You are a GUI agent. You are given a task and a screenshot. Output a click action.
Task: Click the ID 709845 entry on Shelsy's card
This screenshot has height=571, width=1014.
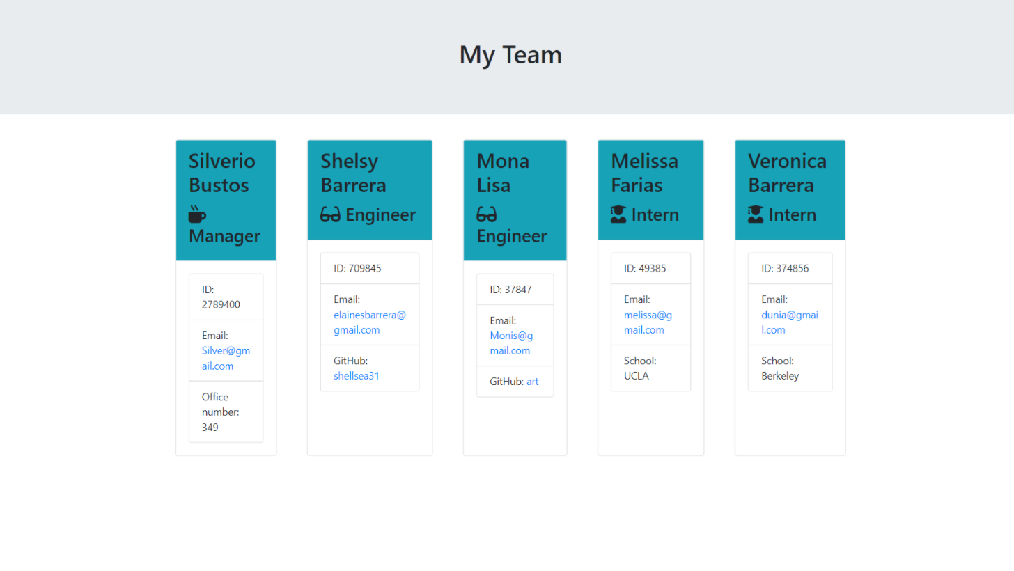[x=370, y=268]
